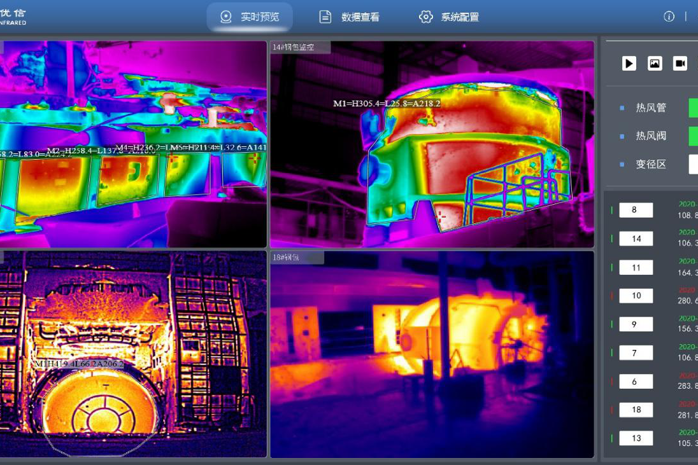Select the 18#钢包 thermal camera view

pyautogui.click(x=432, y=354)
